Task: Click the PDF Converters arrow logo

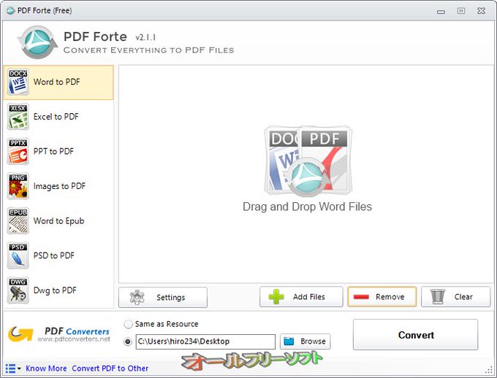Action: pyautogui.click(x=20, y=334)
